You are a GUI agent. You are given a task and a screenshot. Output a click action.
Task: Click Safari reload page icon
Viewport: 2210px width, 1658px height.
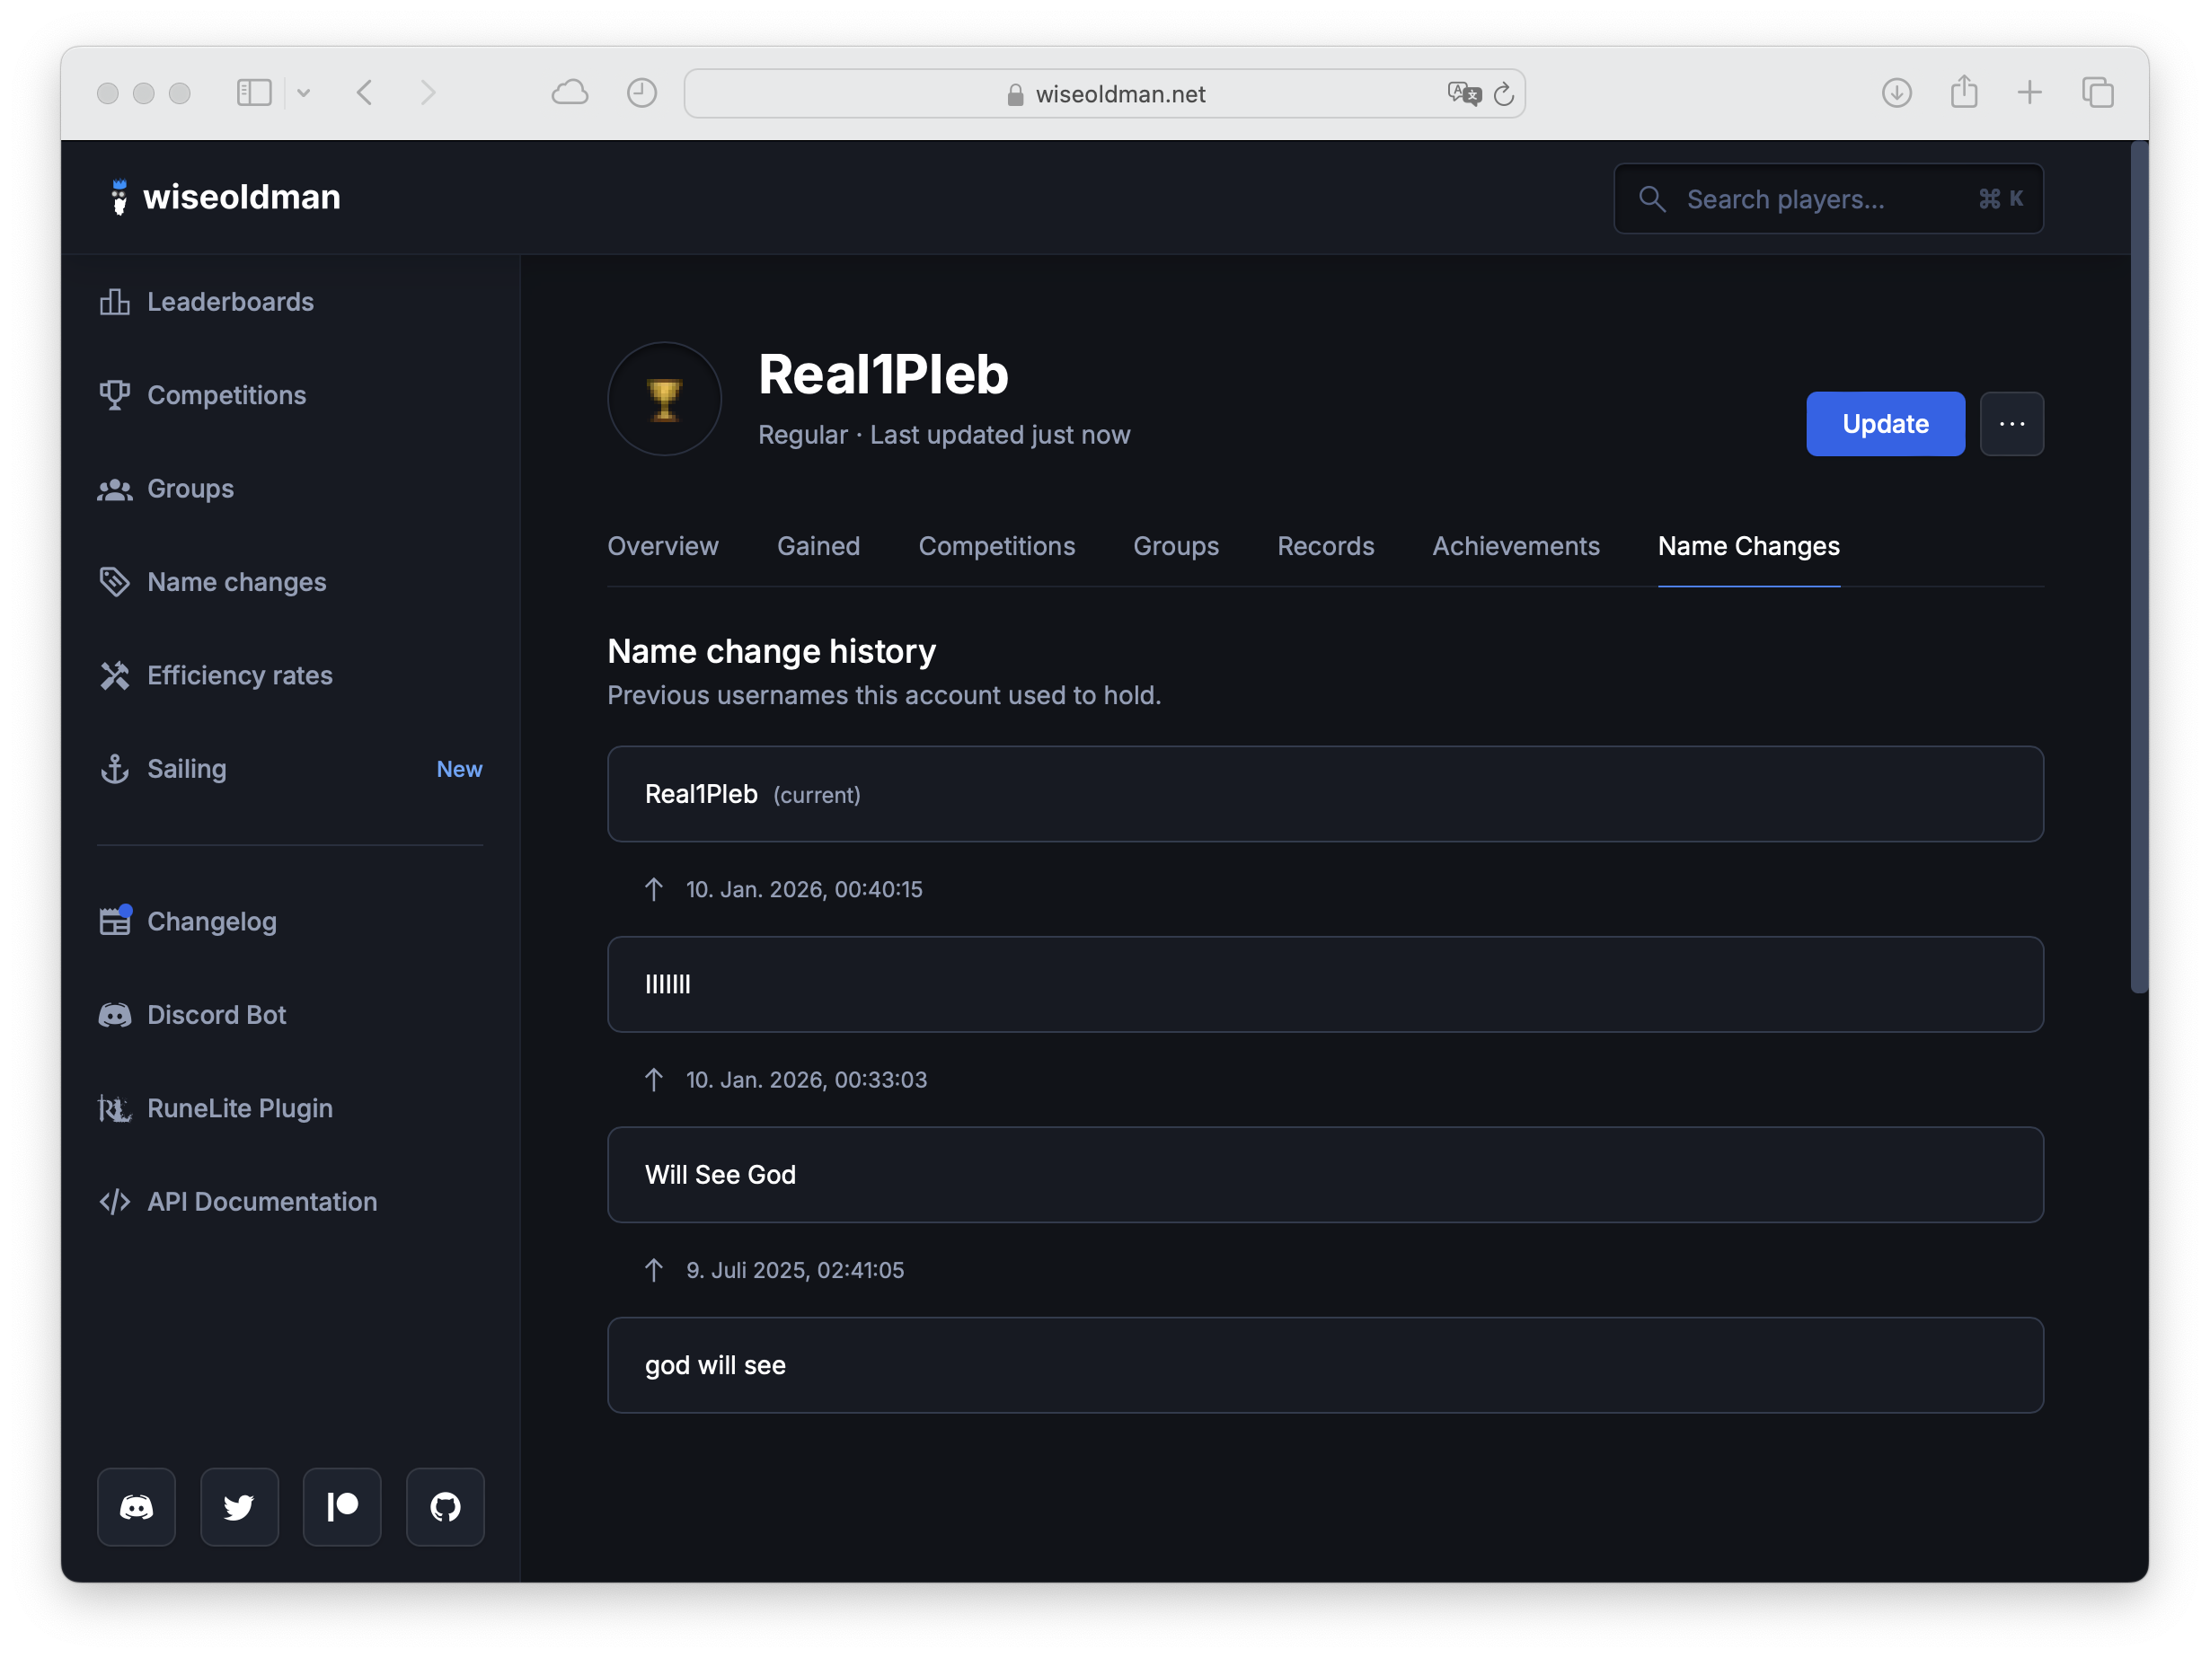(x=1504, y=94)
